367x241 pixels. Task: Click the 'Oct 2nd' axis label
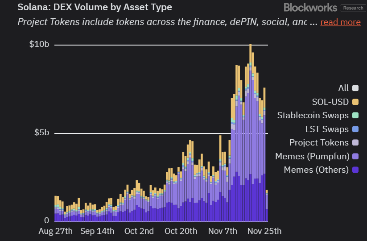(139, 231)
